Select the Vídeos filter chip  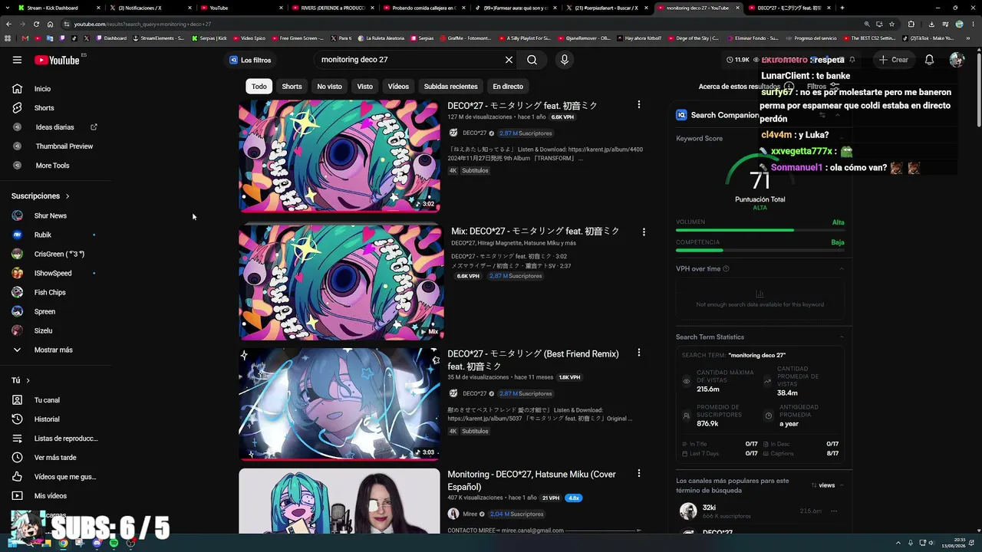pos(398,87)
